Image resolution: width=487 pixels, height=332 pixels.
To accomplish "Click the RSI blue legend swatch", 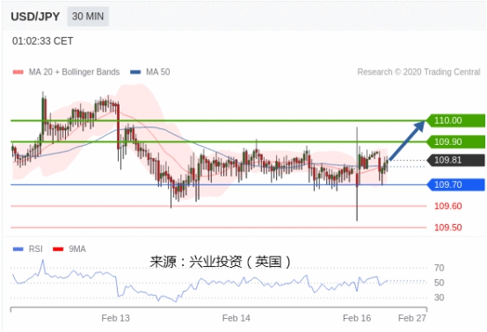I will pyautogui.click(x=18, y=249).
